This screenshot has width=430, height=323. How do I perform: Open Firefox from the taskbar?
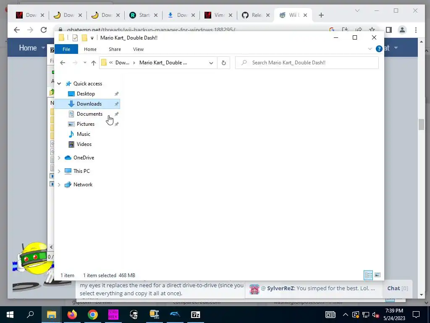pos(72,315)
